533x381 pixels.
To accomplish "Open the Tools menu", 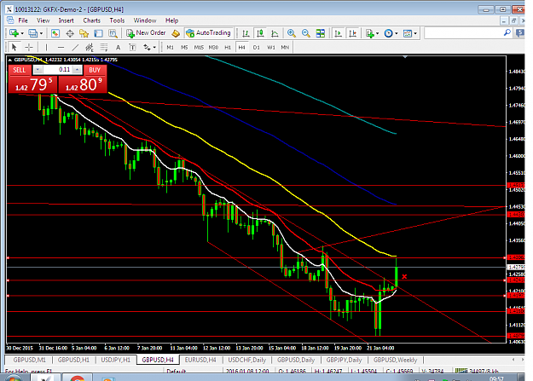I will pyautogui.click(x=117, y=20).
